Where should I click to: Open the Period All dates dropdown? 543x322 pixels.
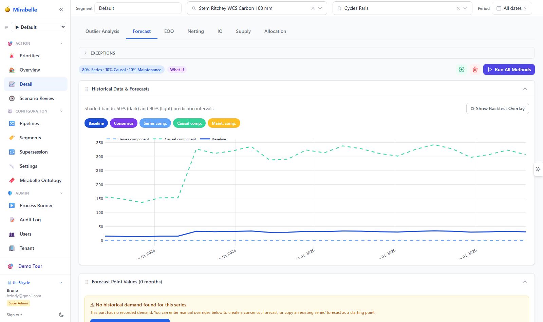coord(512,8)
